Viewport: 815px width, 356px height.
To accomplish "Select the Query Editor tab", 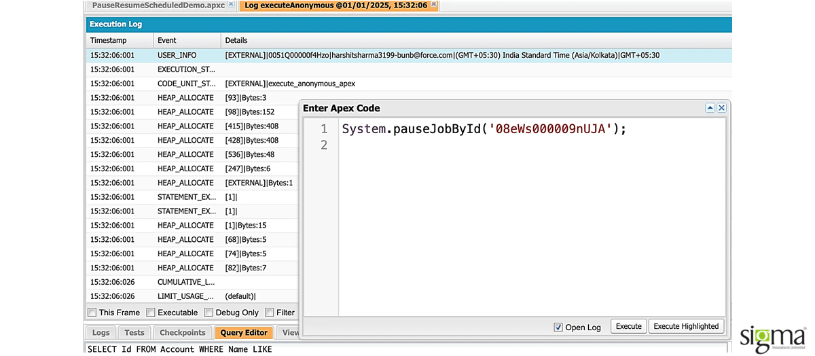I will click(244, 333).
